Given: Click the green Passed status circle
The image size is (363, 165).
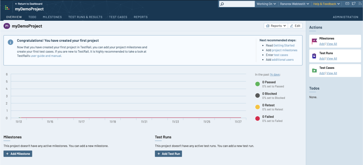Looking at the screenshot, I should pyautogui.click(x=257, y=84).
